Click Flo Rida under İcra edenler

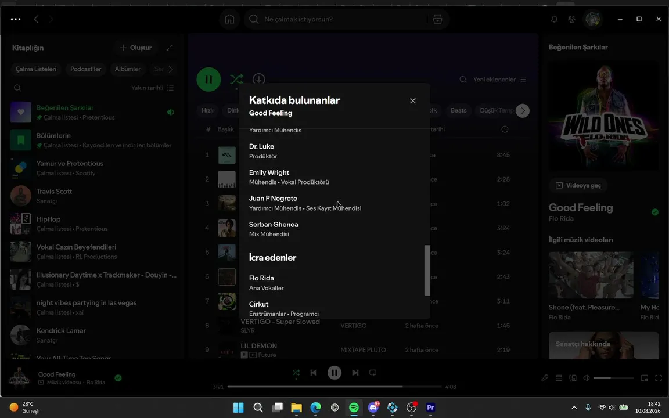(261, 278)
